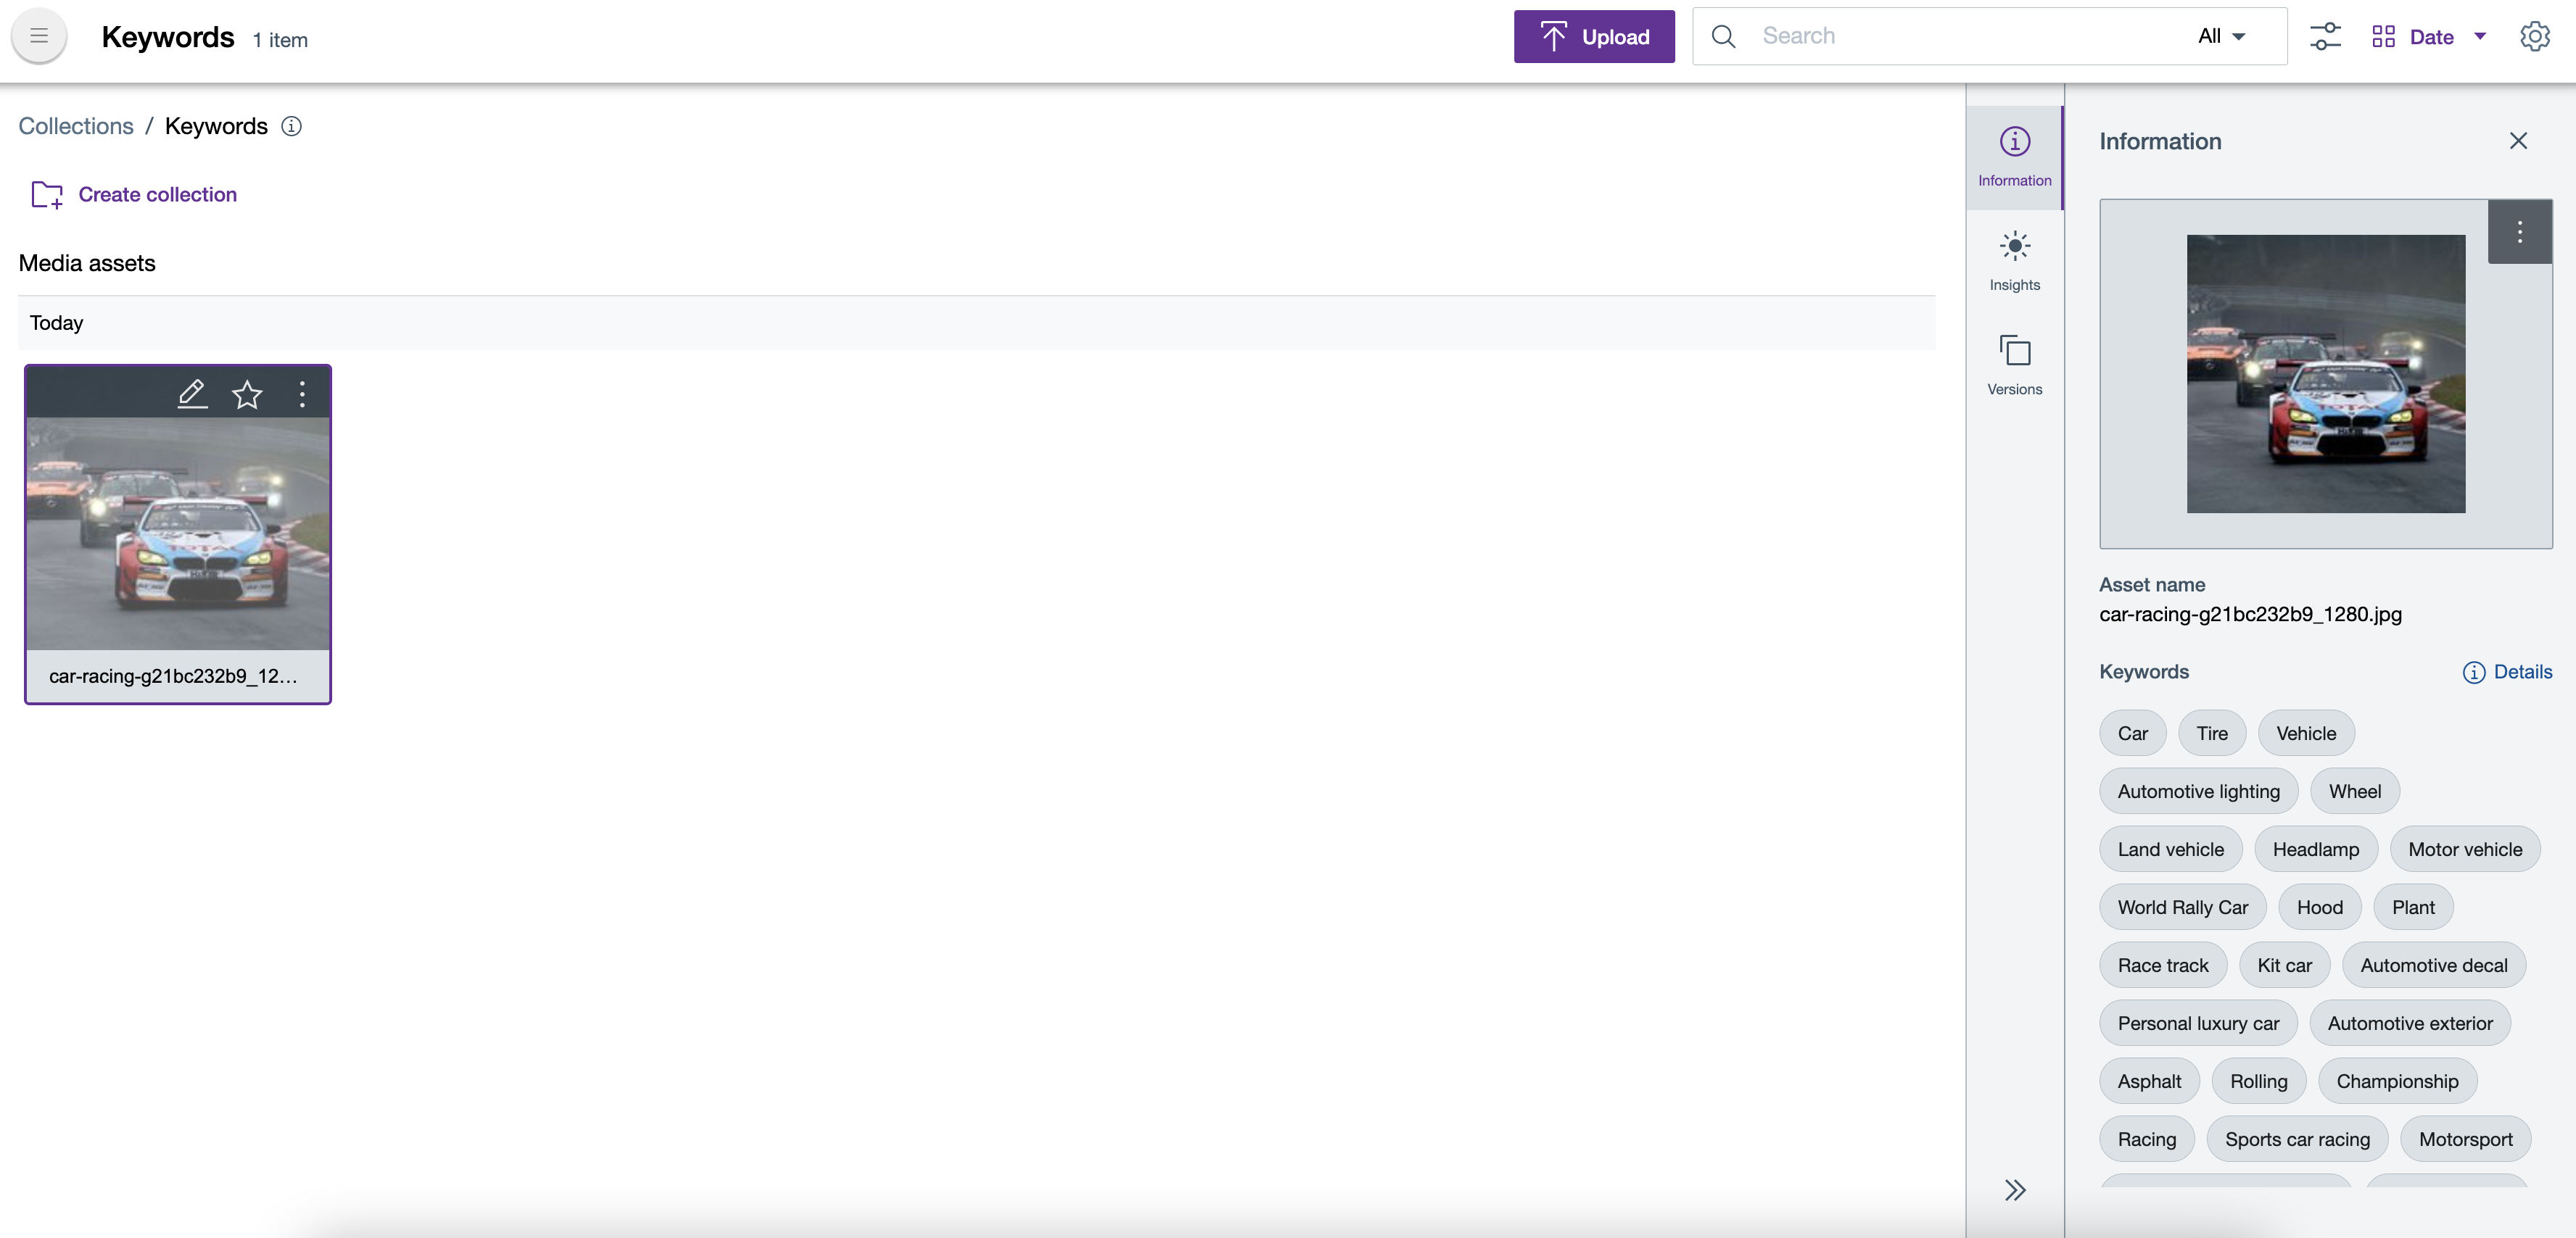Screen dimensions: 2576x1238
Task: Click the Upload button icon
Action: (1551, 36)
